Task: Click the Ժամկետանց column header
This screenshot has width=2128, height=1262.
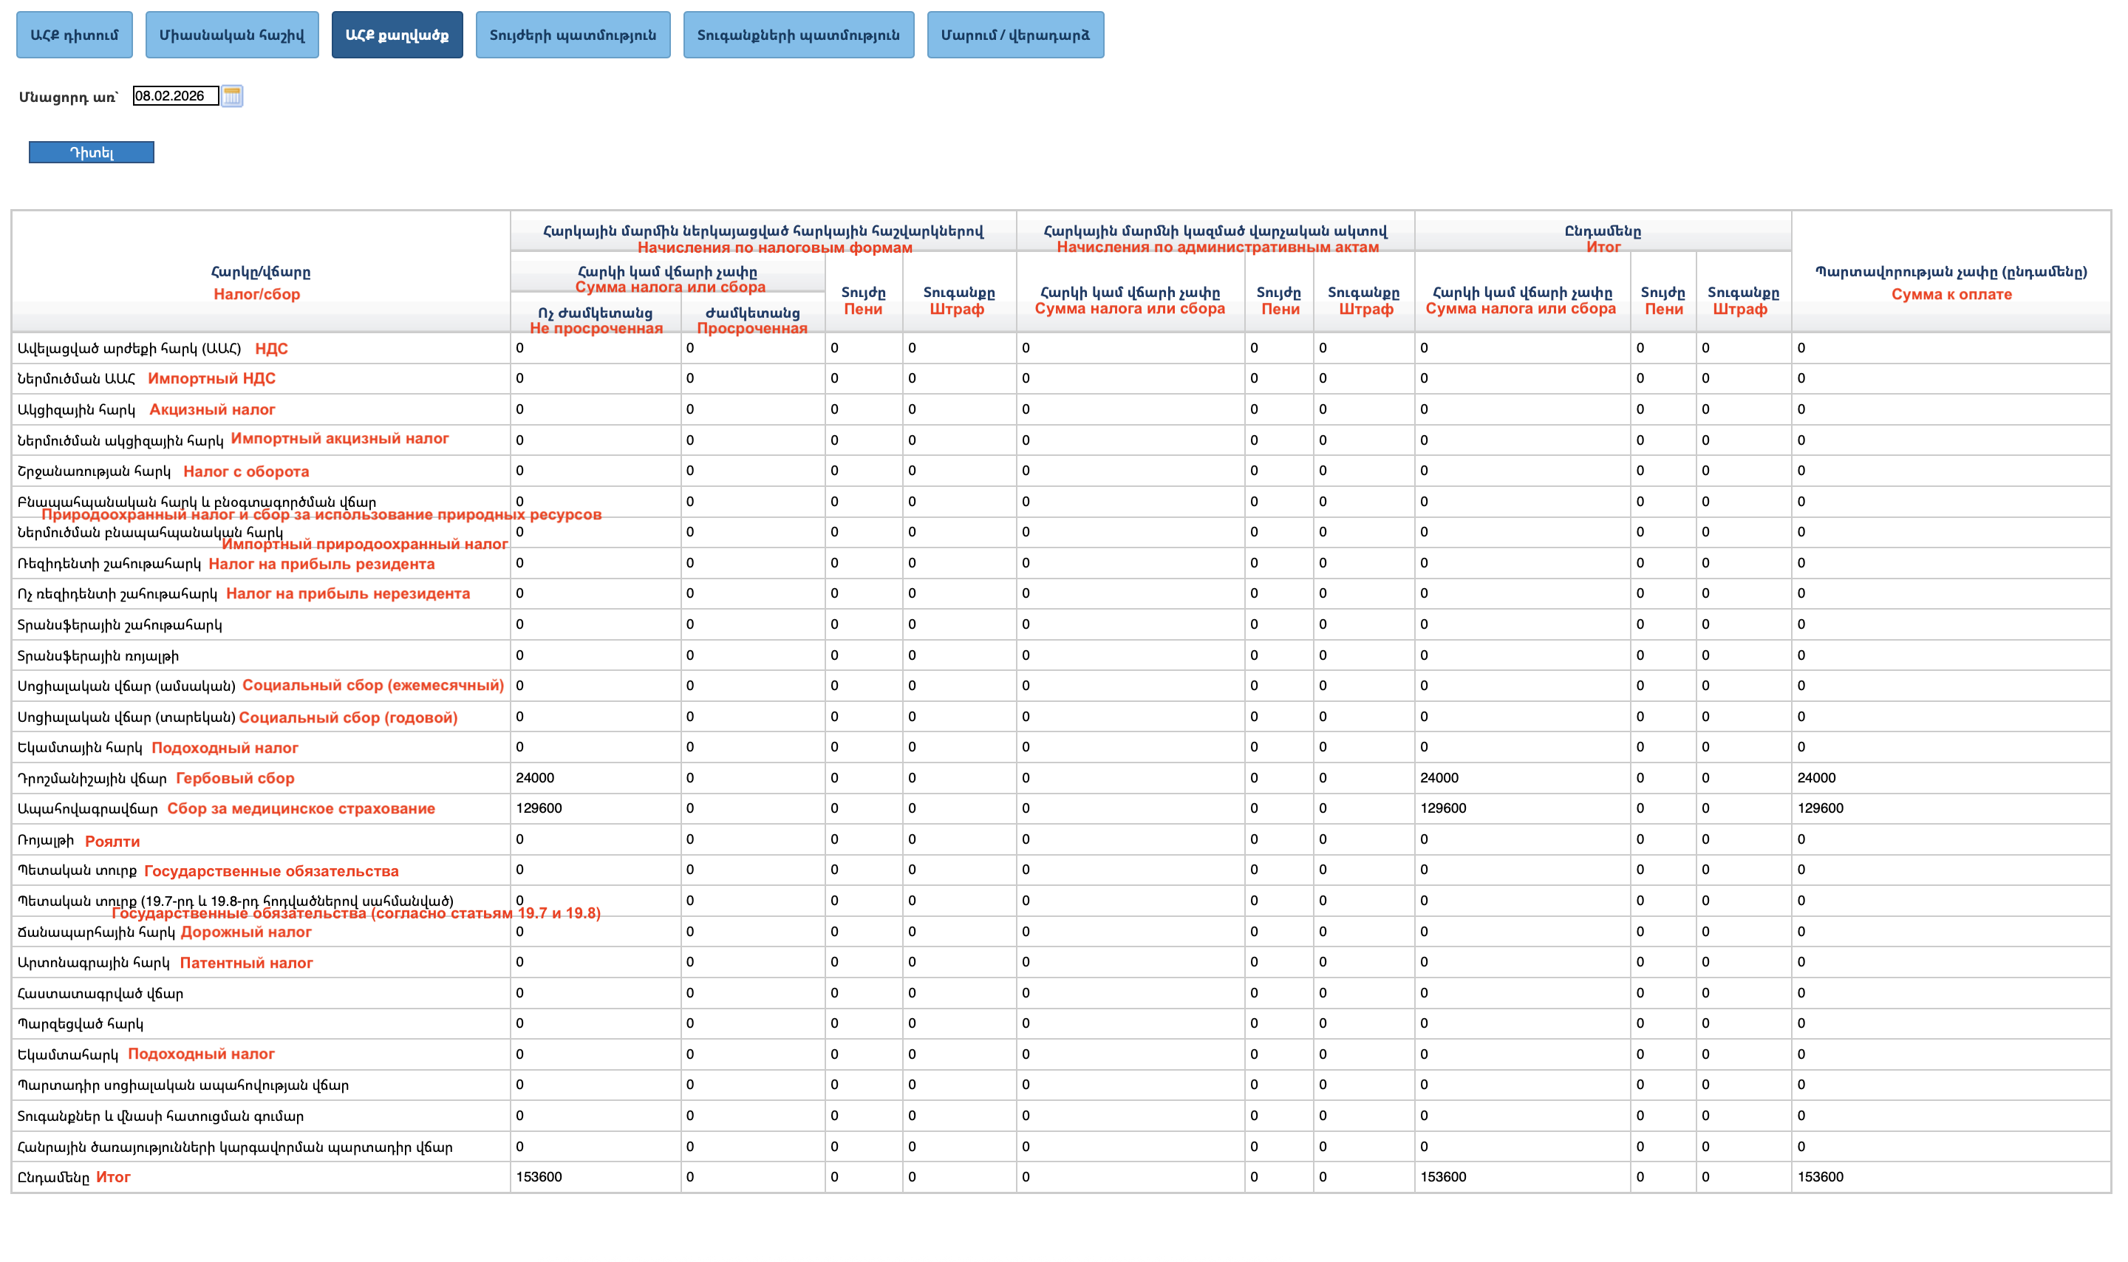Action: point(752,313)
